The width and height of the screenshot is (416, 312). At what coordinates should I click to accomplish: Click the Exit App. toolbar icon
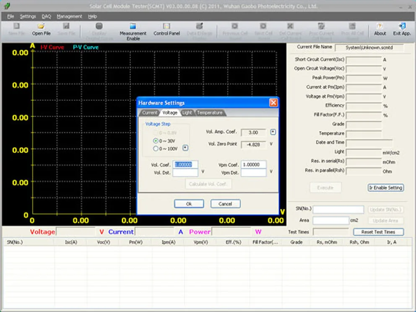[402, 29]
